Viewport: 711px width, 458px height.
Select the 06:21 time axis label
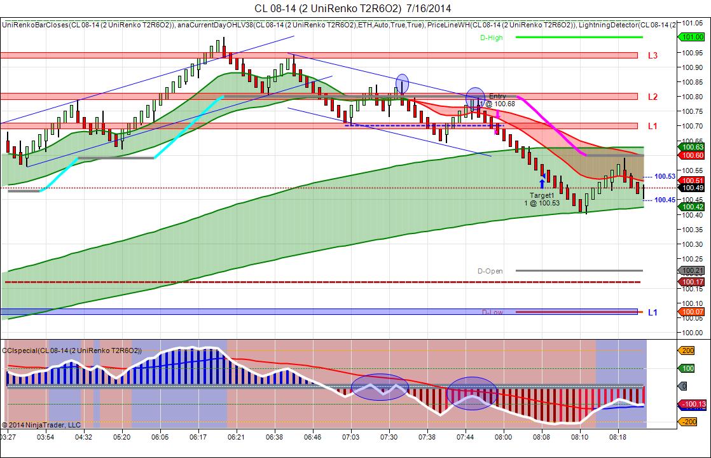[236, 437]
